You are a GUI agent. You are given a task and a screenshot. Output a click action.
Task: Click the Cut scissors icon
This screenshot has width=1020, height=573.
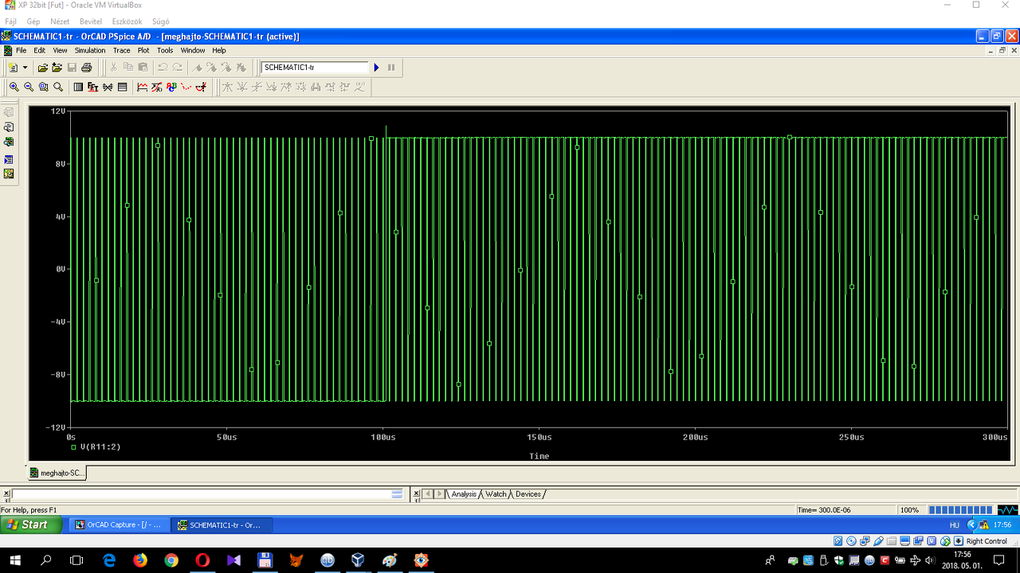(x=114, y=68)
